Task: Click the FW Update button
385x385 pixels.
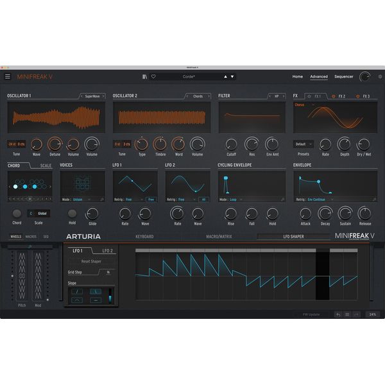Action: [311, 314]
